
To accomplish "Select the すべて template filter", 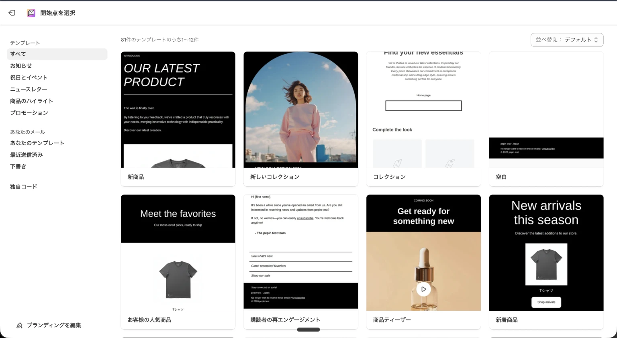I will click(x=18, y=54).
